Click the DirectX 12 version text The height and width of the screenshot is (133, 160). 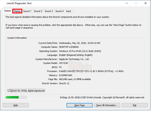pos(64,83)
